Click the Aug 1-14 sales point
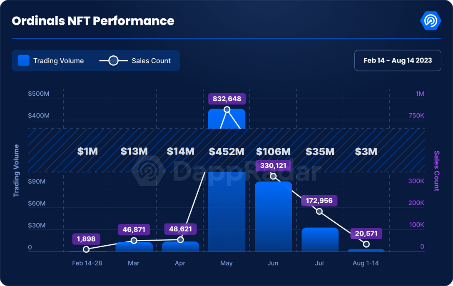 366,244
